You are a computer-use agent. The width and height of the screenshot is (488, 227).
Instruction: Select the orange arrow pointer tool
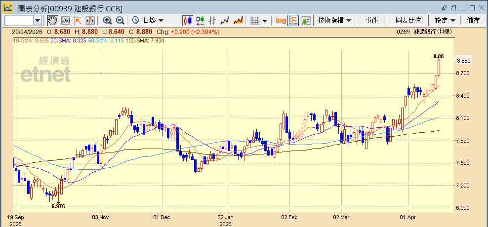78,21
